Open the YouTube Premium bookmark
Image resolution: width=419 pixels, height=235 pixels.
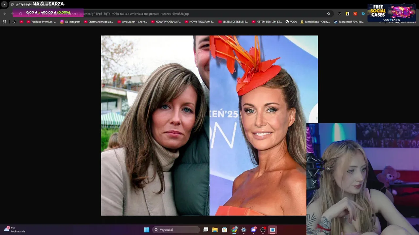pos(41,22)
